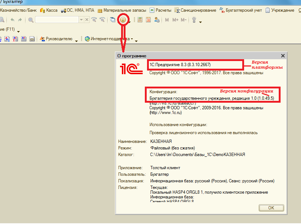Expand the toolbar arrow after Интернет-поддержка

(136, 41)
